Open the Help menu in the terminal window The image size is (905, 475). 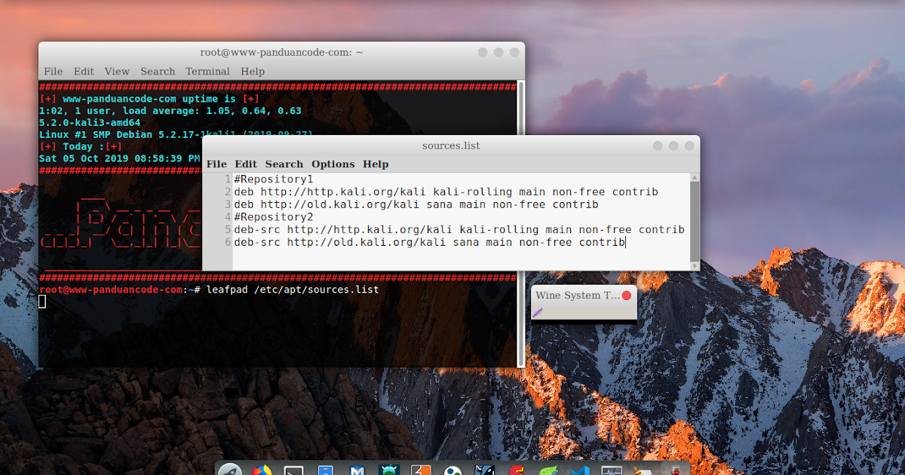[x=253, y=72]
